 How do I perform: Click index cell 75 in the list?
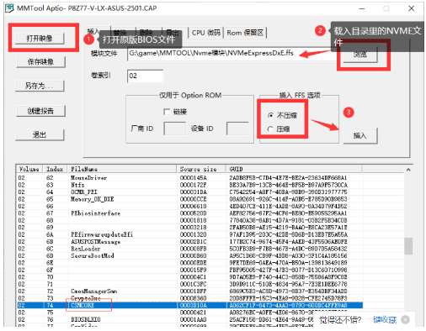[x=50, y=313]
